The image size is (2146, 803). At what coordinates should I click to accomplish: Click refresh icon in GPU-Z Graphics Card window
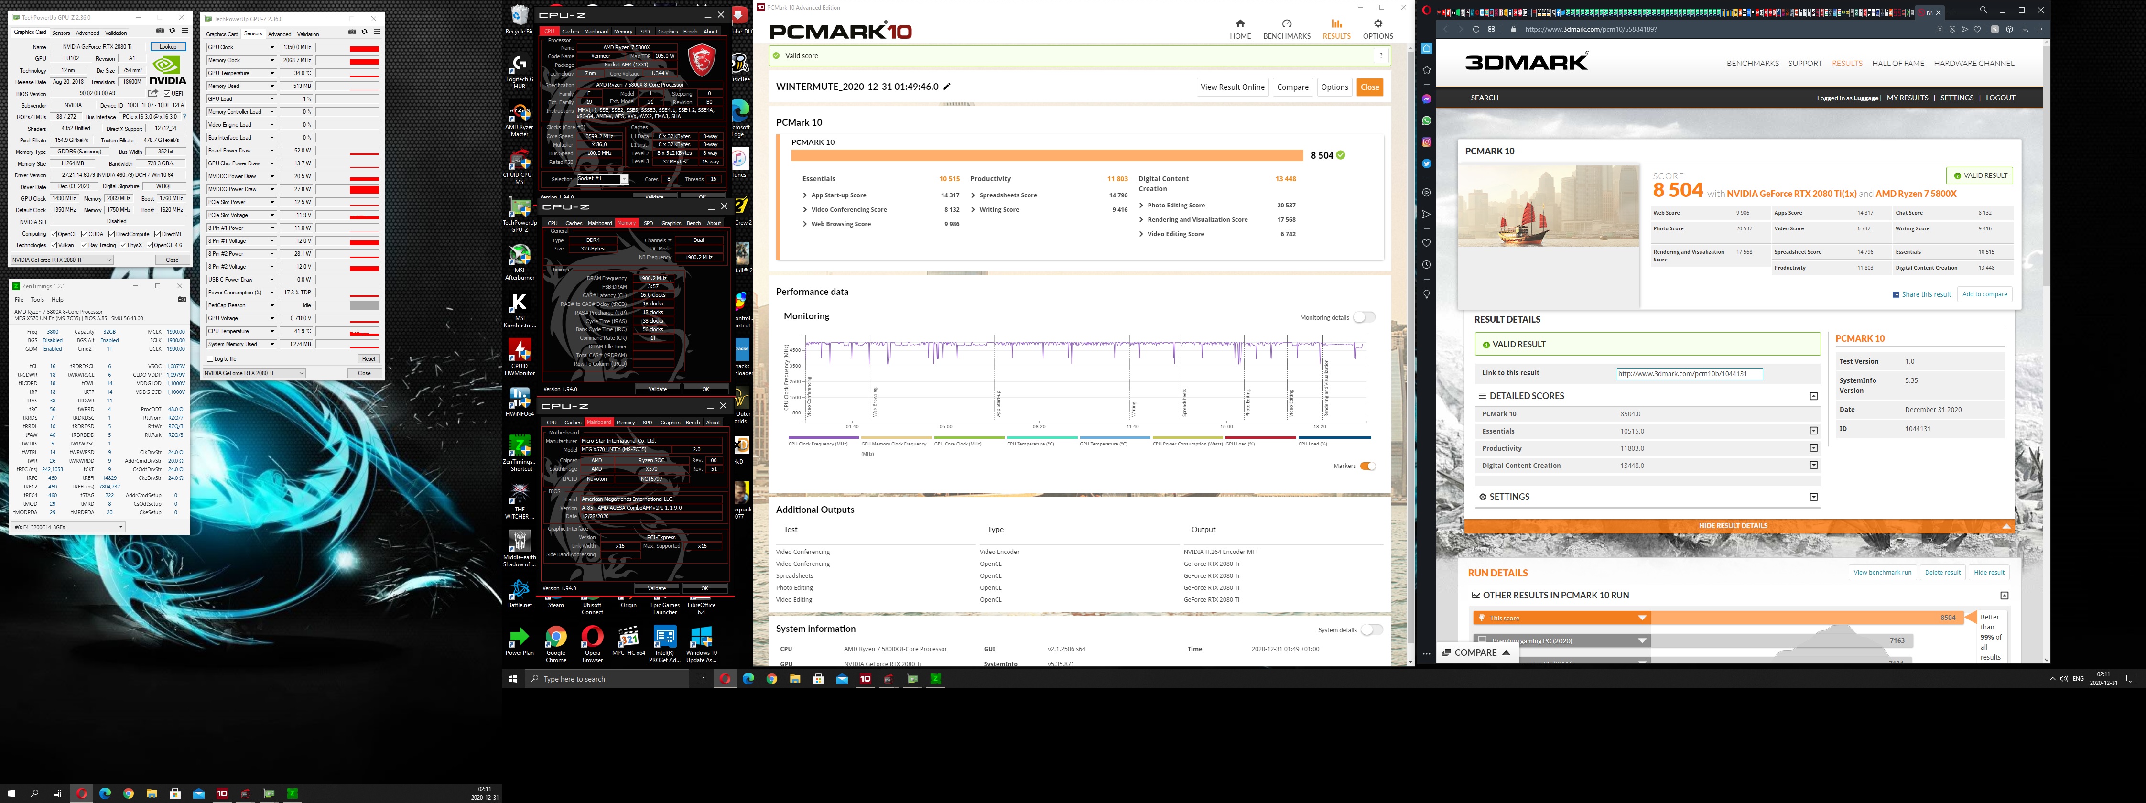[x=173, y=31]
